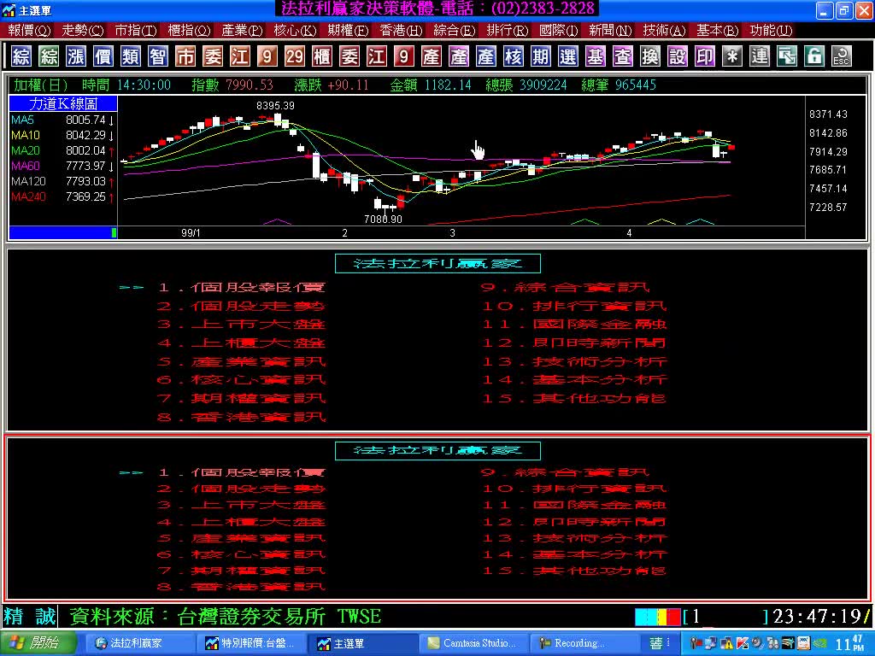Open the 技術(A) menu
Image resolution: width=875 pixels, height=656 pixels.
664,30
